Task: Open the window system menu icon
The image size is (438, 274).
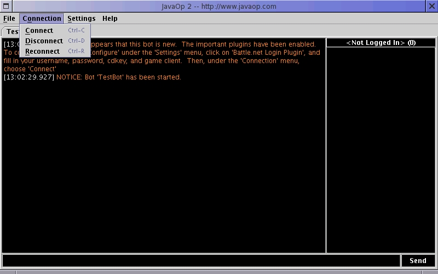Action: 6,6
